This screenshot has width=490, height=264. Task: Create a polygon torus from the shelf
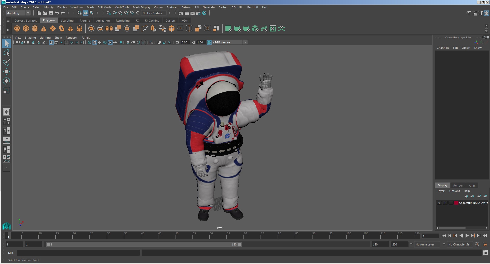[x=62, y=29]
